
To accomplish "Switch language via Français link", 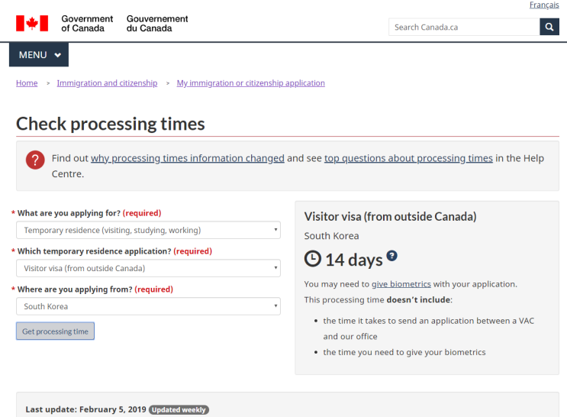I will pos(544,5).
